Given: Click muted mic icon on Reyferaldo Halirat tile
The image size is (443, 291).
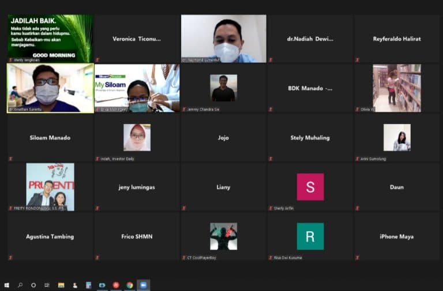Looking at the screenshot, I should [x=358, y=60].
